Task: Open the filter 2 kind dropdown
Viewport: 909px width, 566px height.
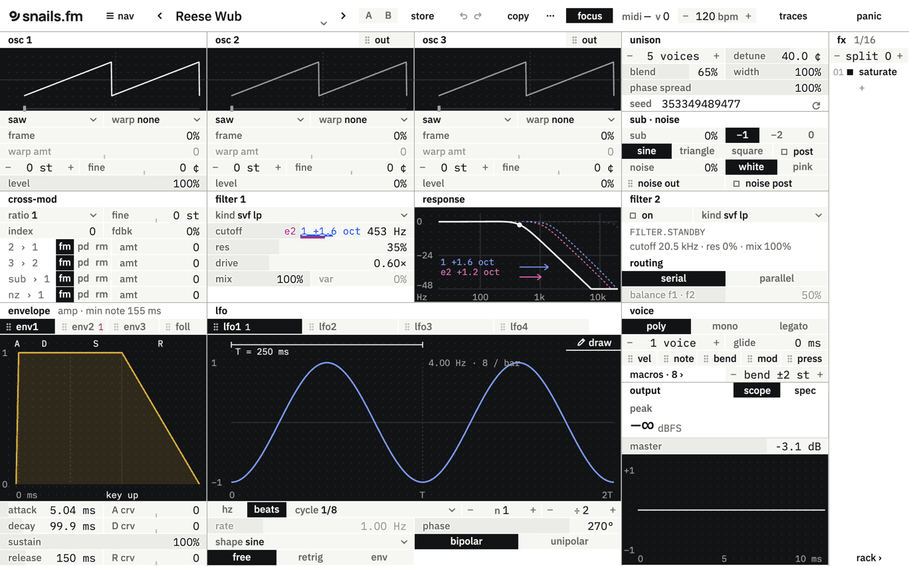Action: (x=761, y=215)
